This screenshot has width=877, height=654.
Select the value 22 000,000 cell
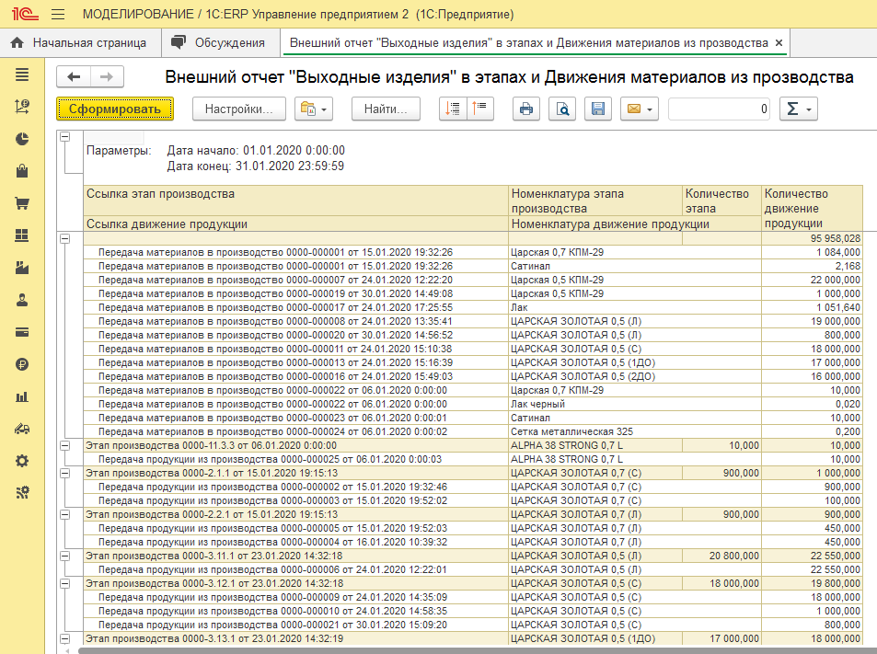coord(812,280)
